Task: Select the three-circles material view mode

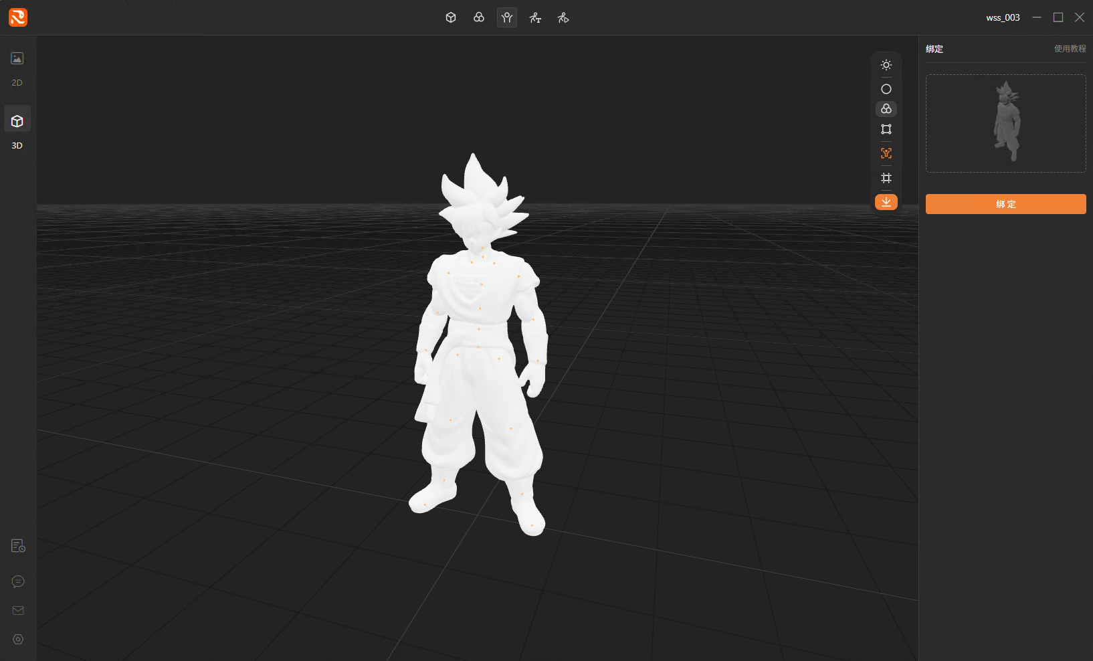Action: tap(886, 109)
